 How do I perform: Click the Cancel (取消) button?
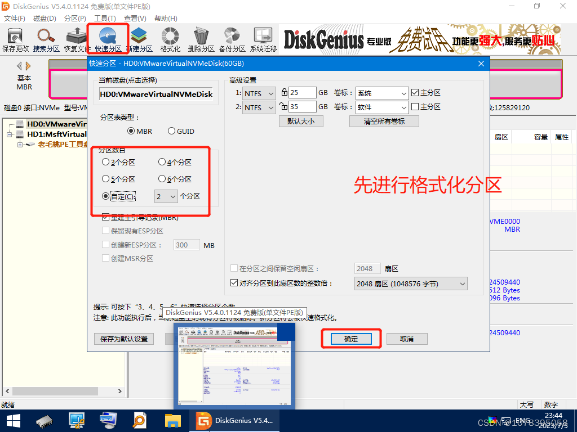coord(407,339)
